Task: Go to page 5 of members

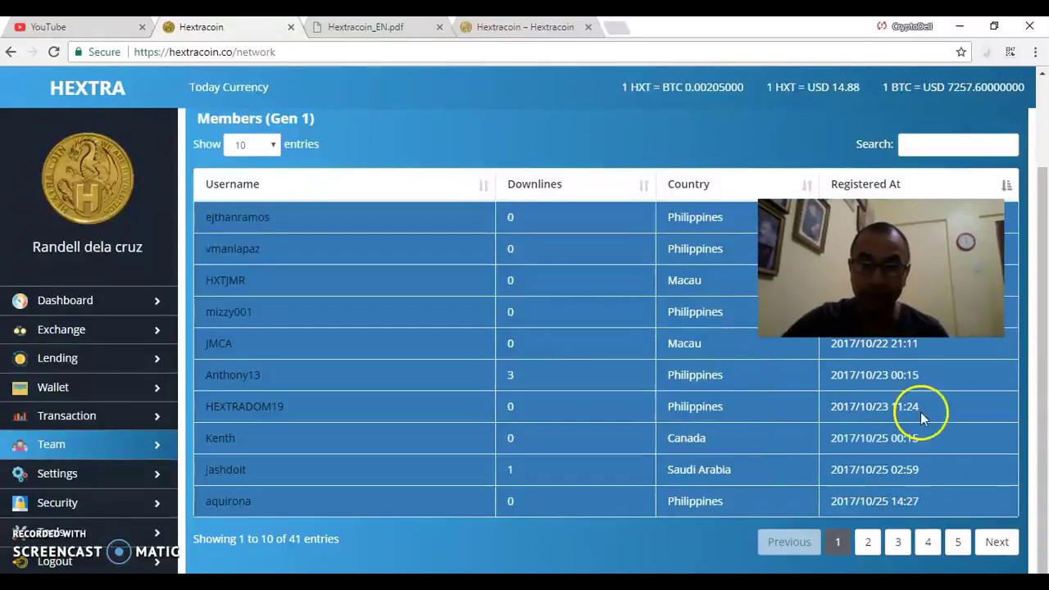Action: pos(958,542)
